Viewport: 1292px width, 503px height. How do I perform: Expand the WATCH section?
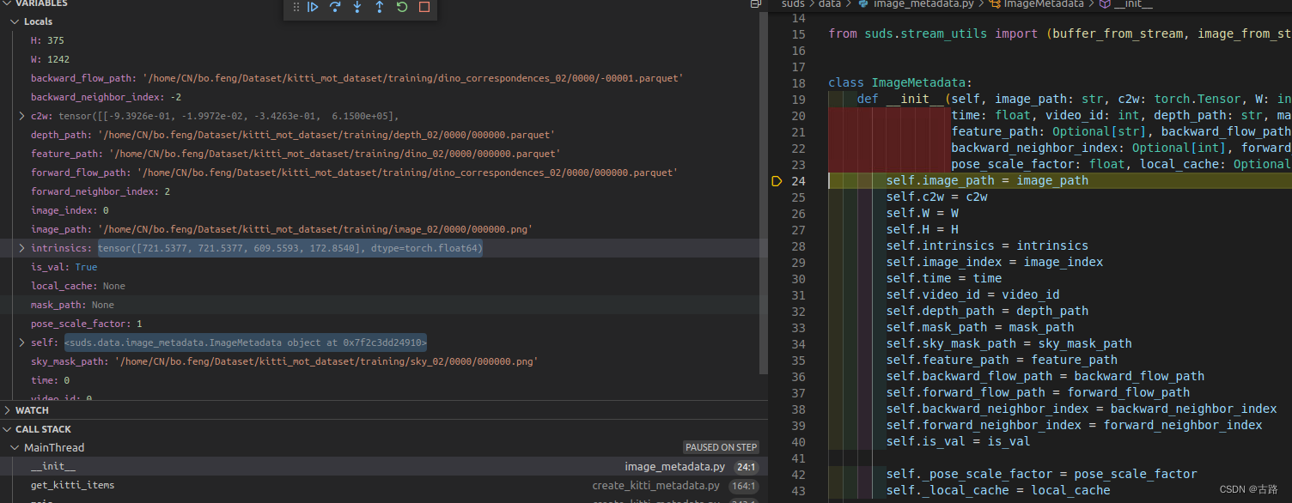point(8,410)
